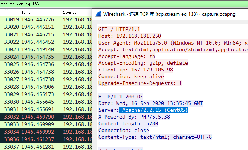
Task: Select packet row 33028
Action: pos(46,87)
